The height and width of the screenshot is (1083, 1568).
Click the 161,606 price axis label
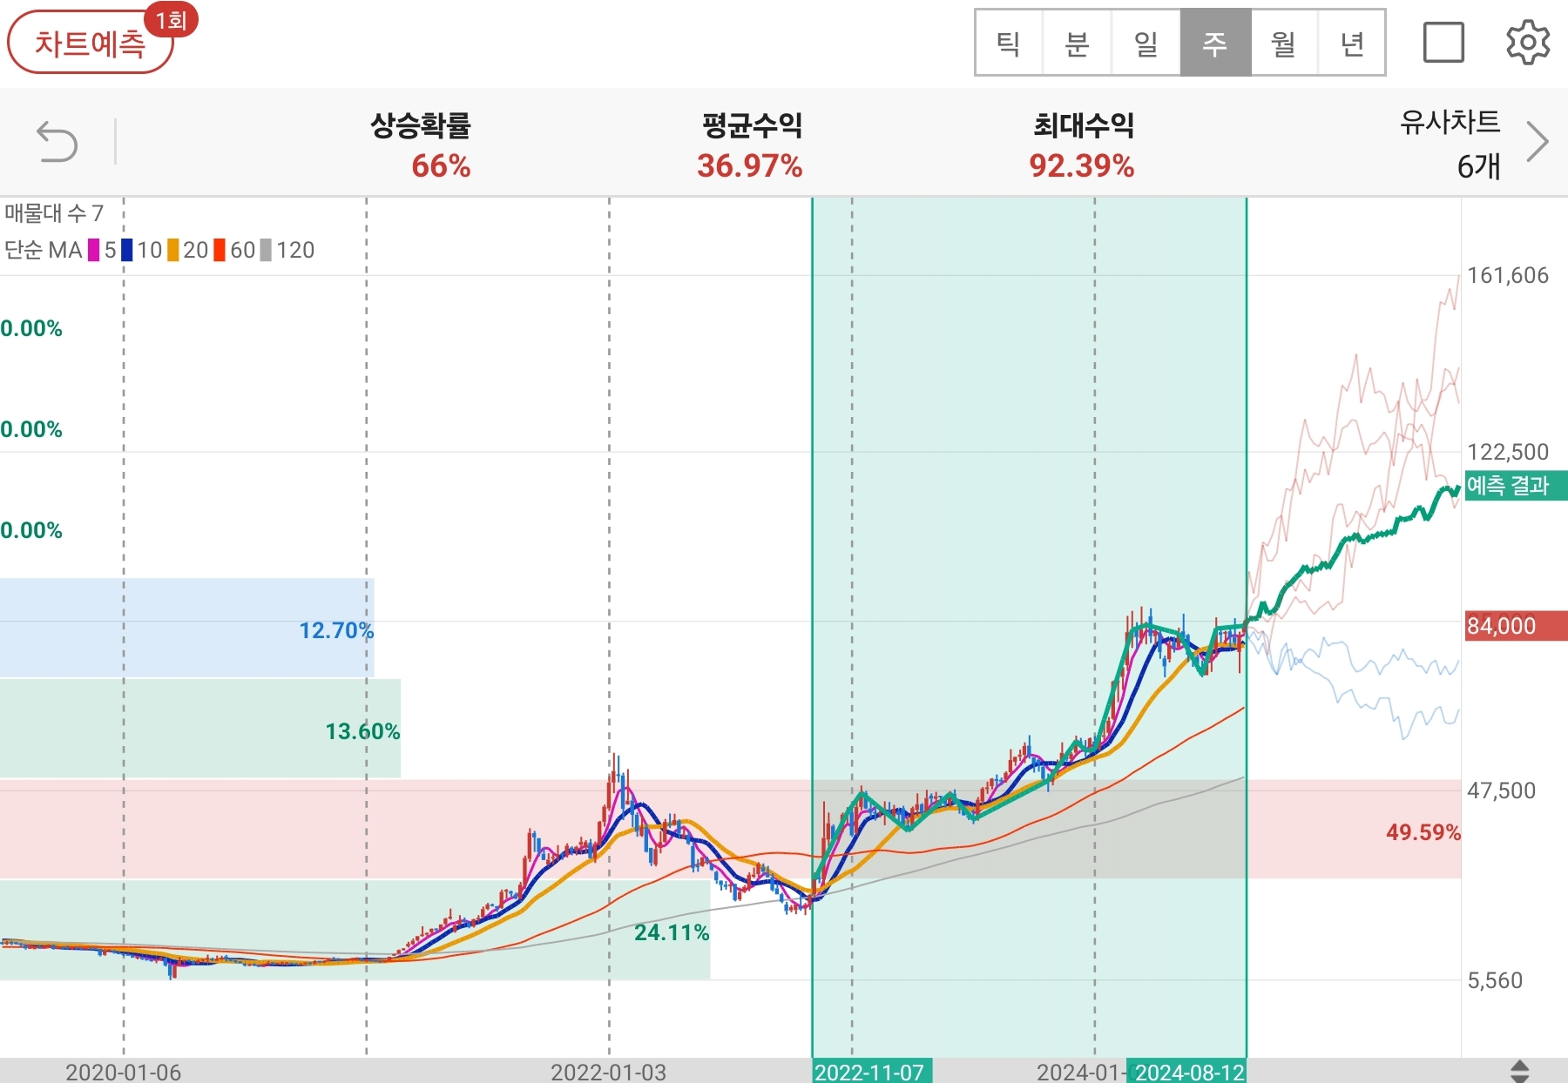click(x=1508, y=276)
